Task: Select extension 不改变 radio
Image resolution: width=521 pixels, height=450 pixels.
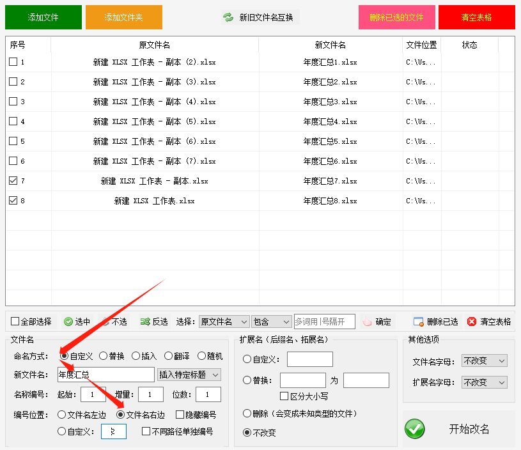Action: [247, 432]
